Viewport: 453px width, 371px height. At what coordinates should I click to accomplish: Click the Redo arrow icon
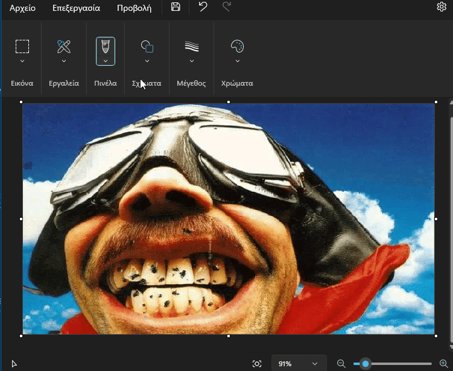pos(227,7)
